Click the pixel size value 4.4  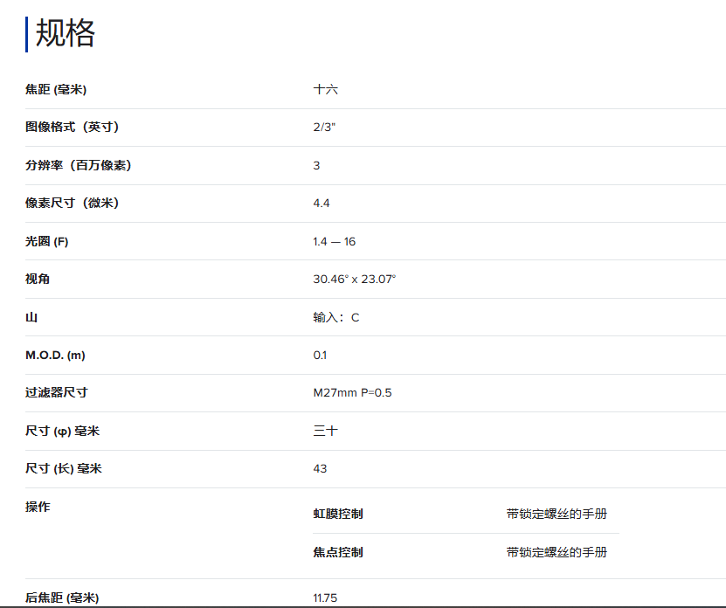(x=322, y=204)
